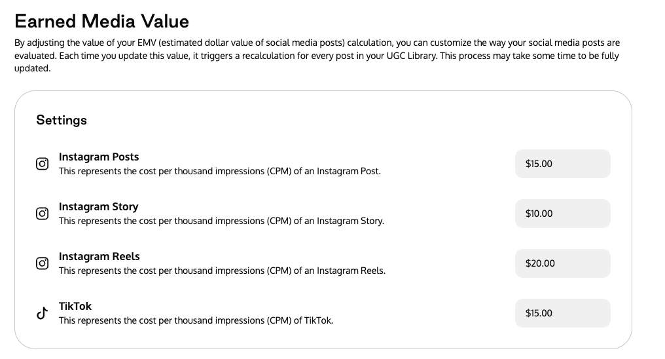Click the Instagram Posts icon
This screenshot has width=665, height=359.
42,164
